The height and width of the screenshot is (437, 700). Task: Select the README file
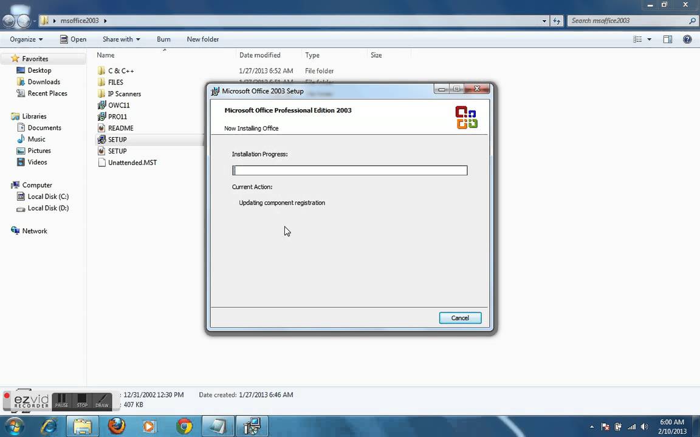click(x=115, y=128)
